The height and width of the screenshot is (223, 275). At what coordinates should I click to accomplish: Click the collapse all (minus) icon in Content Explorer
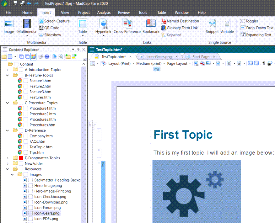(27, 56)
